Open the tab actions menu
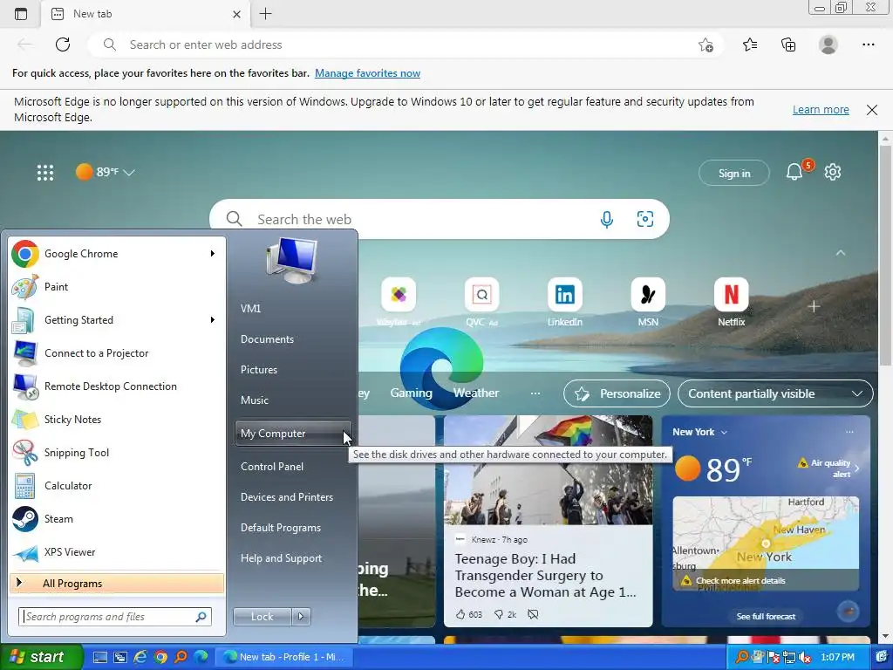The image size is (893, 670). [21, 14]
